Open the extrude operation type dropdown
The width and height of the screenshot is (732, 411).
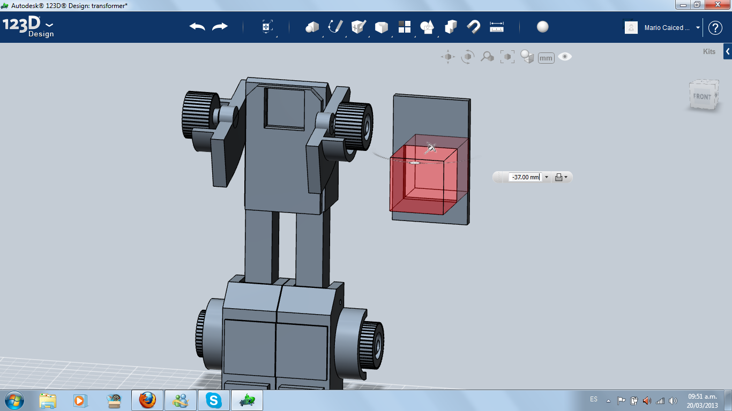tap(561, 177)
